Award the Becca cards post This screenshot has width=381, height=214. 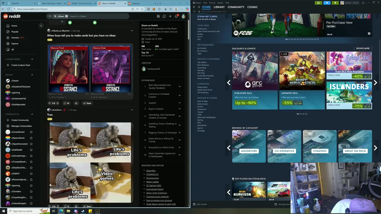coord(76,103)
